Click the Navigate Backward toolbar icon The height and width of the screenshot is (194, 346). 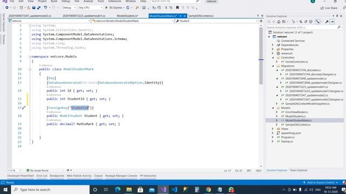coord(7,8)
